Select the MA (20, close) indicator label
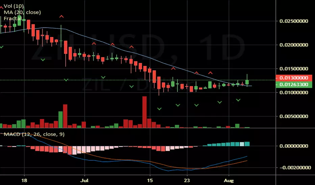 click(x=22, y=12)
